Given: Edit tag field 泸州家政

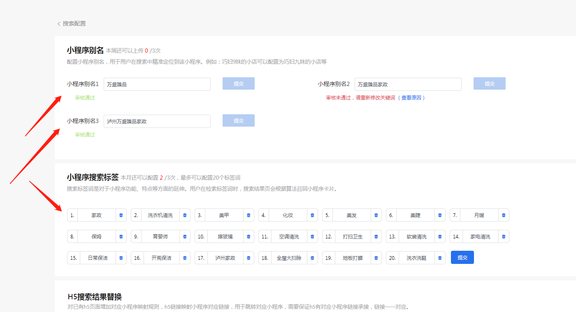Looking at the screenshot, I should pyautogui.click(x=225, y=258).
